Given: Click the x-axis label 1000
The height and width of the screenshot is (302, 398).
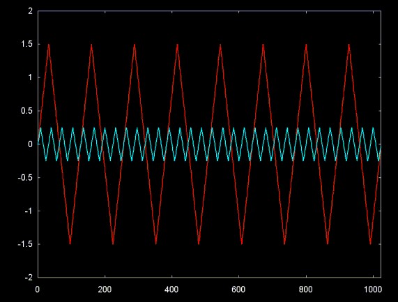Looking at the screenshot, I should click(x=373, y=289).
